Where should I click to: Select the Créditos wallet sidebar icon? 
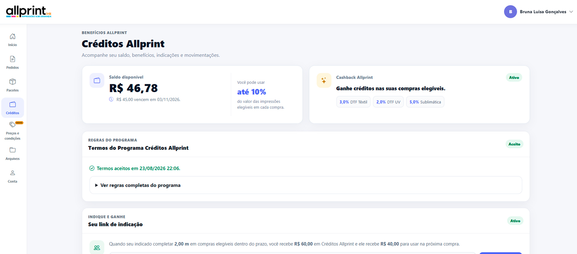pyautogui.click(x=12, y=104)
